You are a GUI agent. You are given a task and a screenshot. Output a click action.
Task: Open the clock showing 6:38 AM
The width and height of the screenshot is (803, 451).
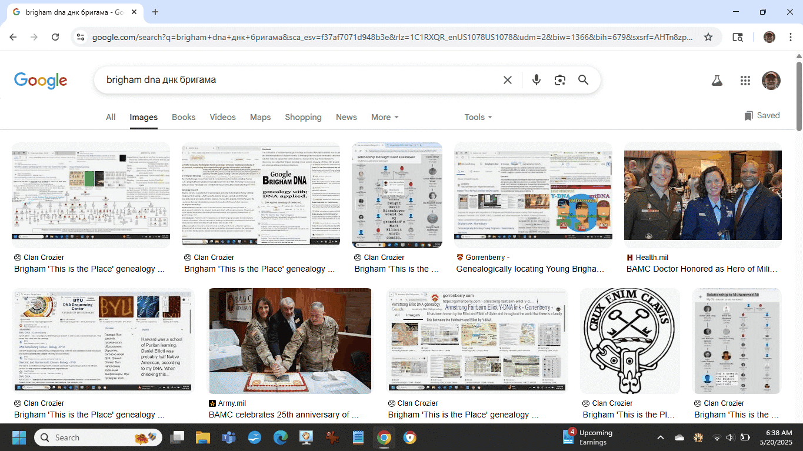pyautogui.click(x=777, y=437)
